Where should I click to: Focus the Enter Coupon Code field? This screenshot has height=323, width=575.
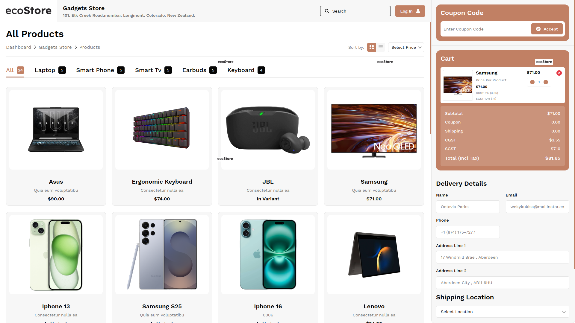point(486,29)
